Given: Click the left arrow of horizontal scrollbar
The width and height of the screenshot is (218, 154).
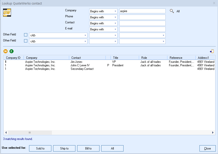Looking at the screenshot, I should pos(6,132).
